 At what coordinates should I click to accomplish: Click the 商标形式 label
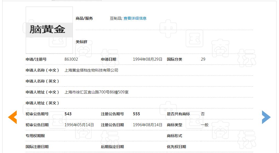tap(175, 136)
